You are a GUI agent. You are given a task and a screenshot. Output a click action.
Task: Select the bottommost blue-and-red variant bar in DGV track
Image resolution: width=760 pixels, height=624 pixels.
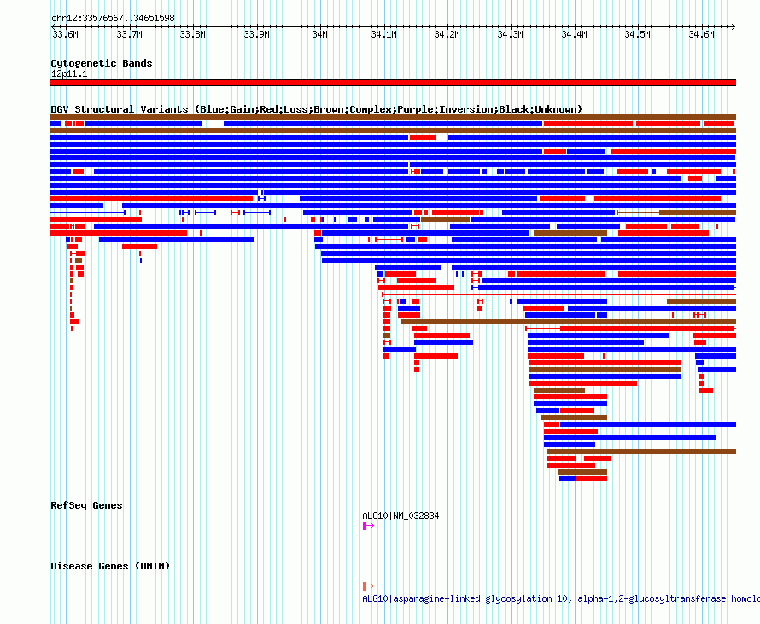583,479
